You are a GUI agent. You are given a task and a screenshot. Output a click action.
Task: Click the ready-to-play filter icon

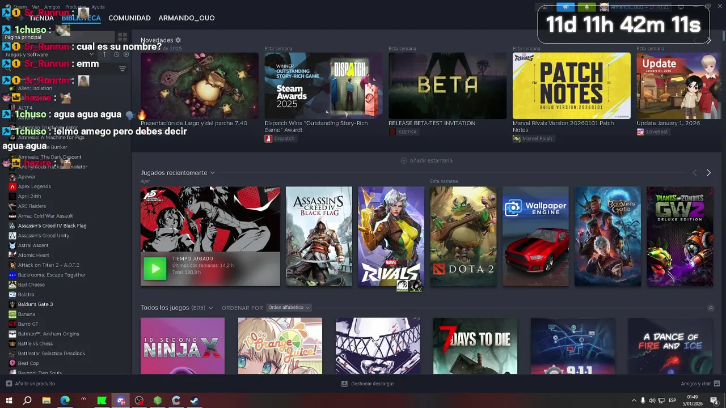126,54
